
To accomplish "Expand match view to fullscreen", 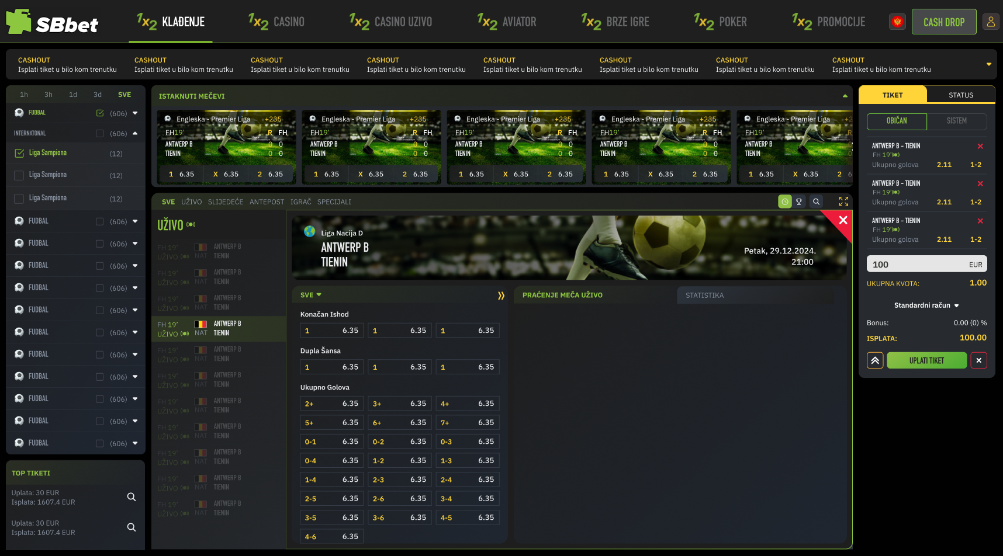I will [x=843, y=201].
